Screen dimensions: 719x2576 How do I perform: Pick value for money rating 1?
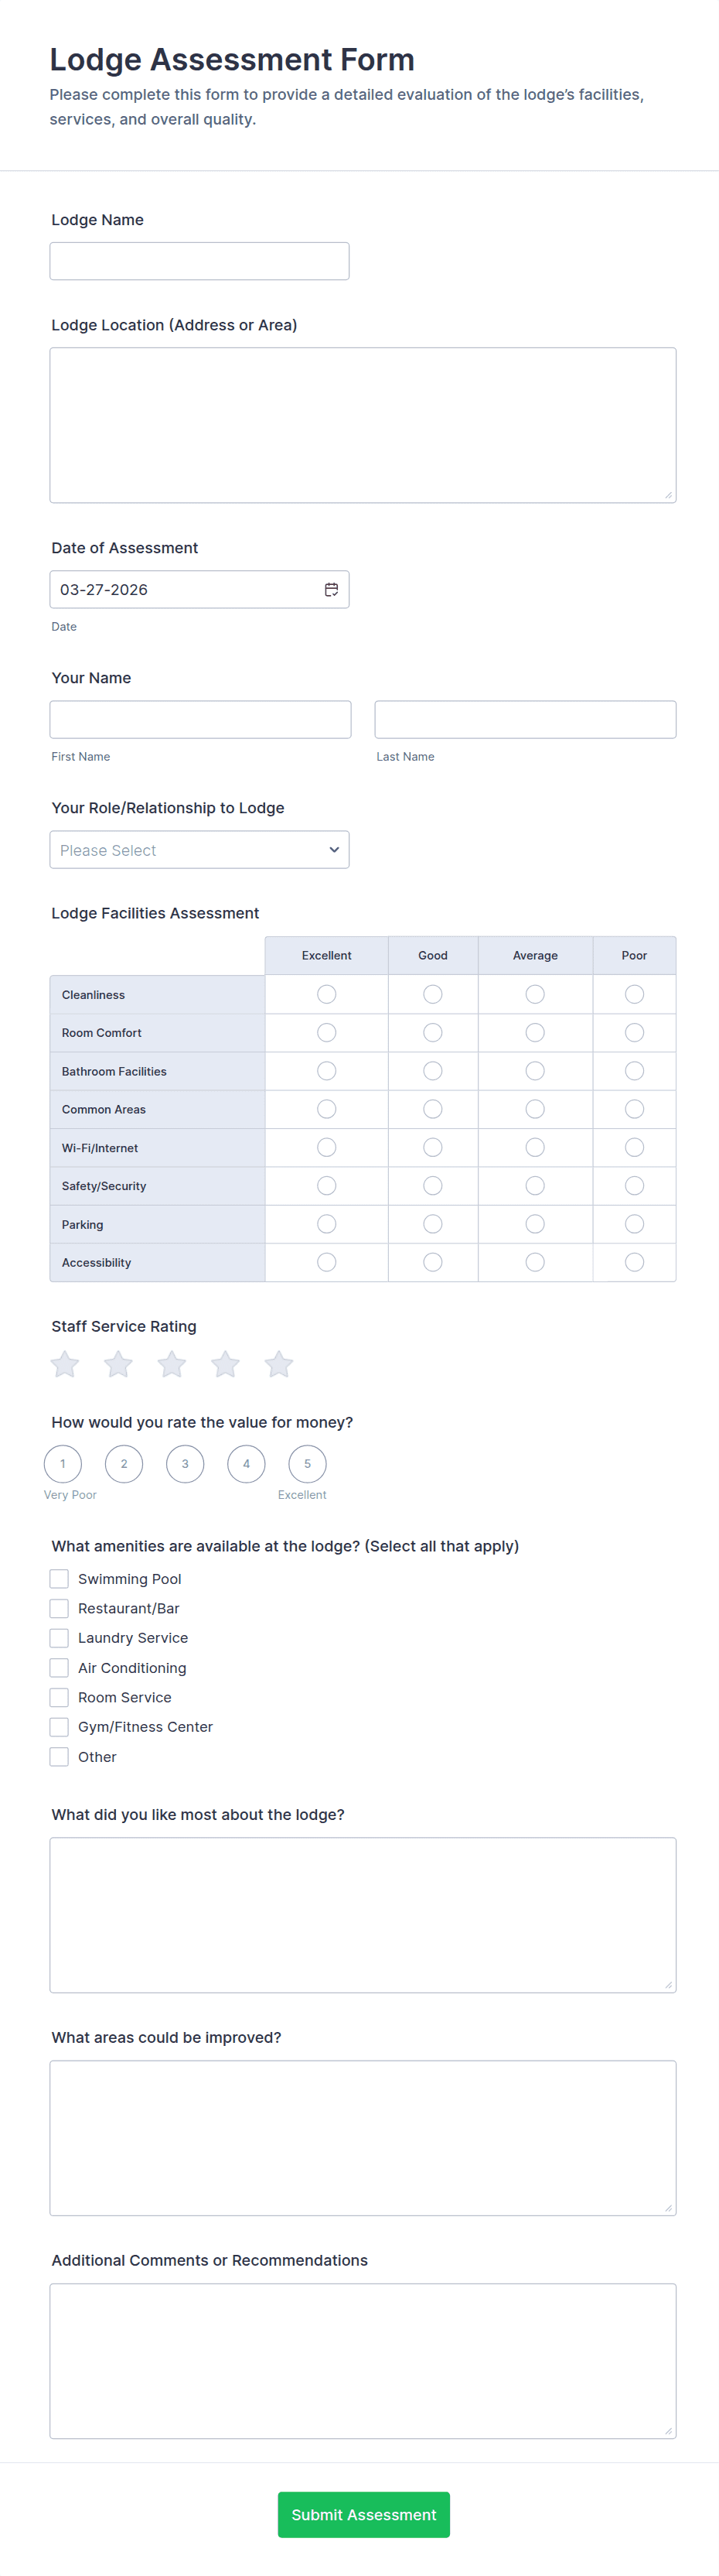63,1464
